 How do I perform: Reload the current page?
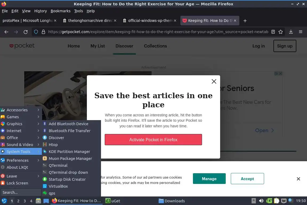click(26, 32)
